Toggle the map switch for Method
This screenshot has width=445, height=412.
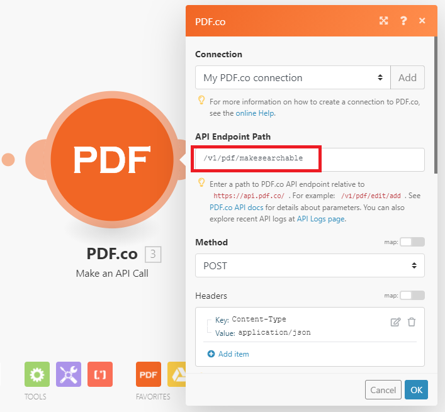pyautogui.click(x=412, y=242)
